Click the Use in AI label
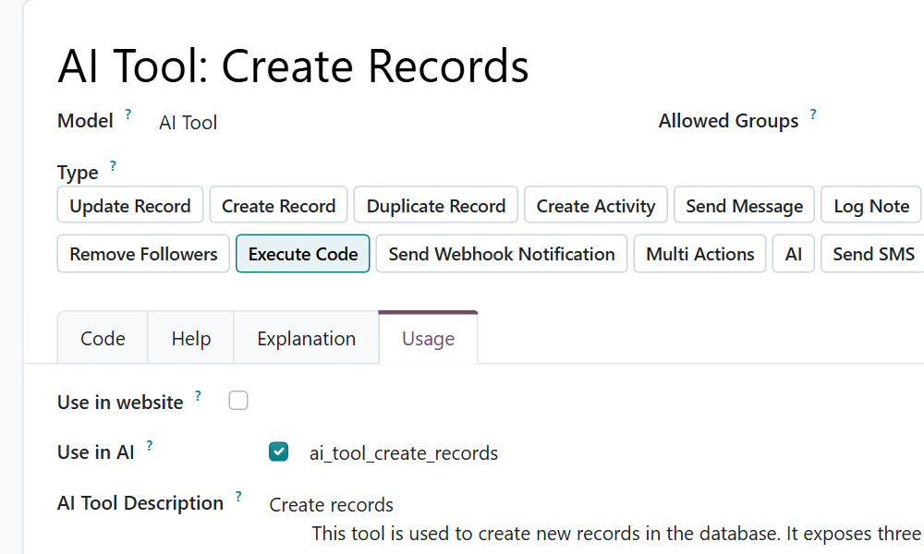The width and height of the screenshot is (924, 554). click(x=95, y=452)
